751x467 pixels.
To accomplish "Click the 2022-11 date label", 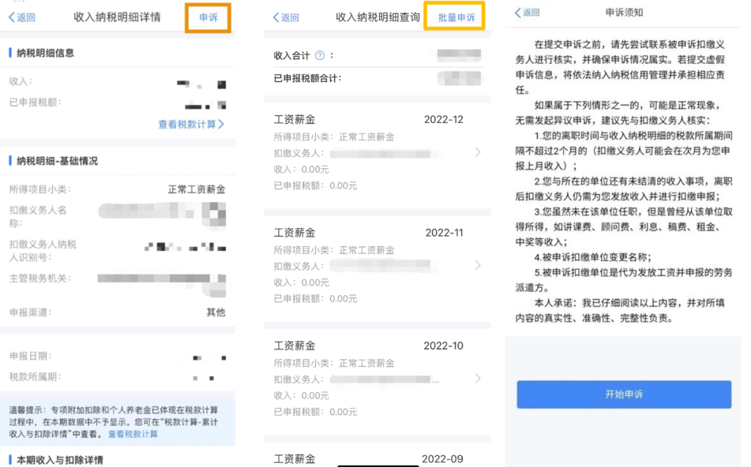I will [x=444, y=233].
